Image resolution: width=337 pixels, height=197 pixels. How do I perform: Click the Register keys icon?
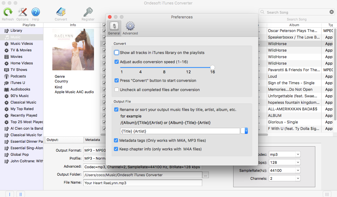click(x=88, y=12)
